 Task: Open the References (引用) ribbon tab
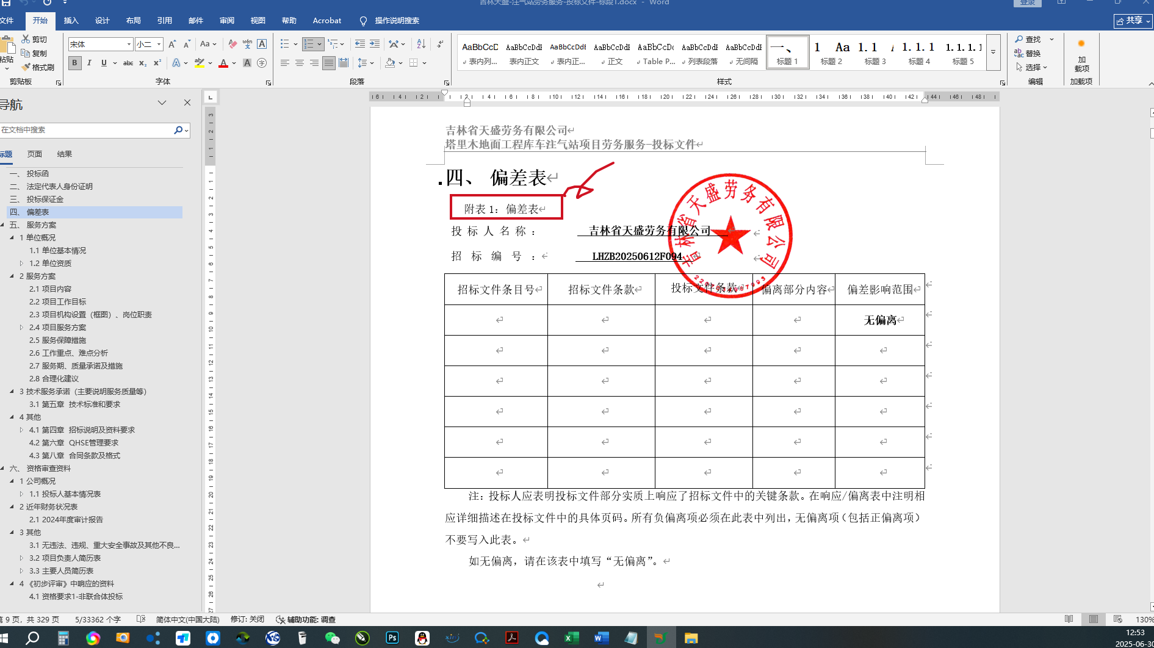165,21
